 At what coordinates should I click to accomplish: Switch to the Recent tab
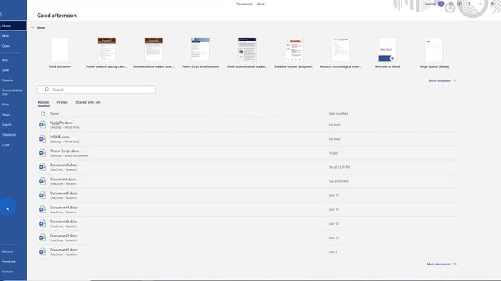pos(44,102)
